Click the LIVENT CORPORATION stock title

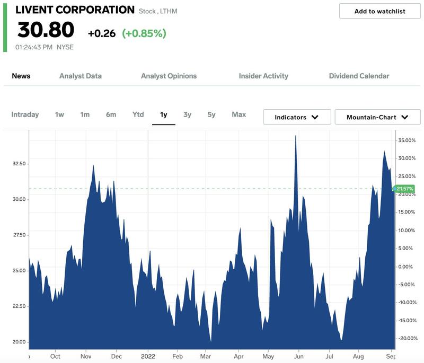(75, 10)
